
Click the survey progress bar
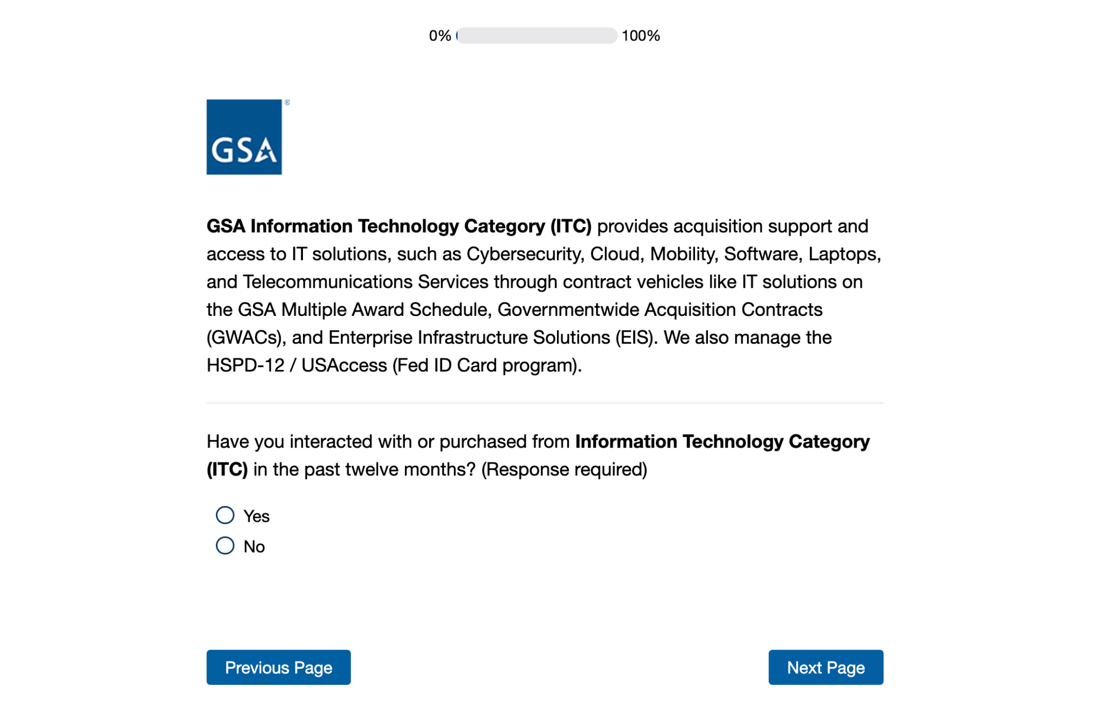point(537,35)
